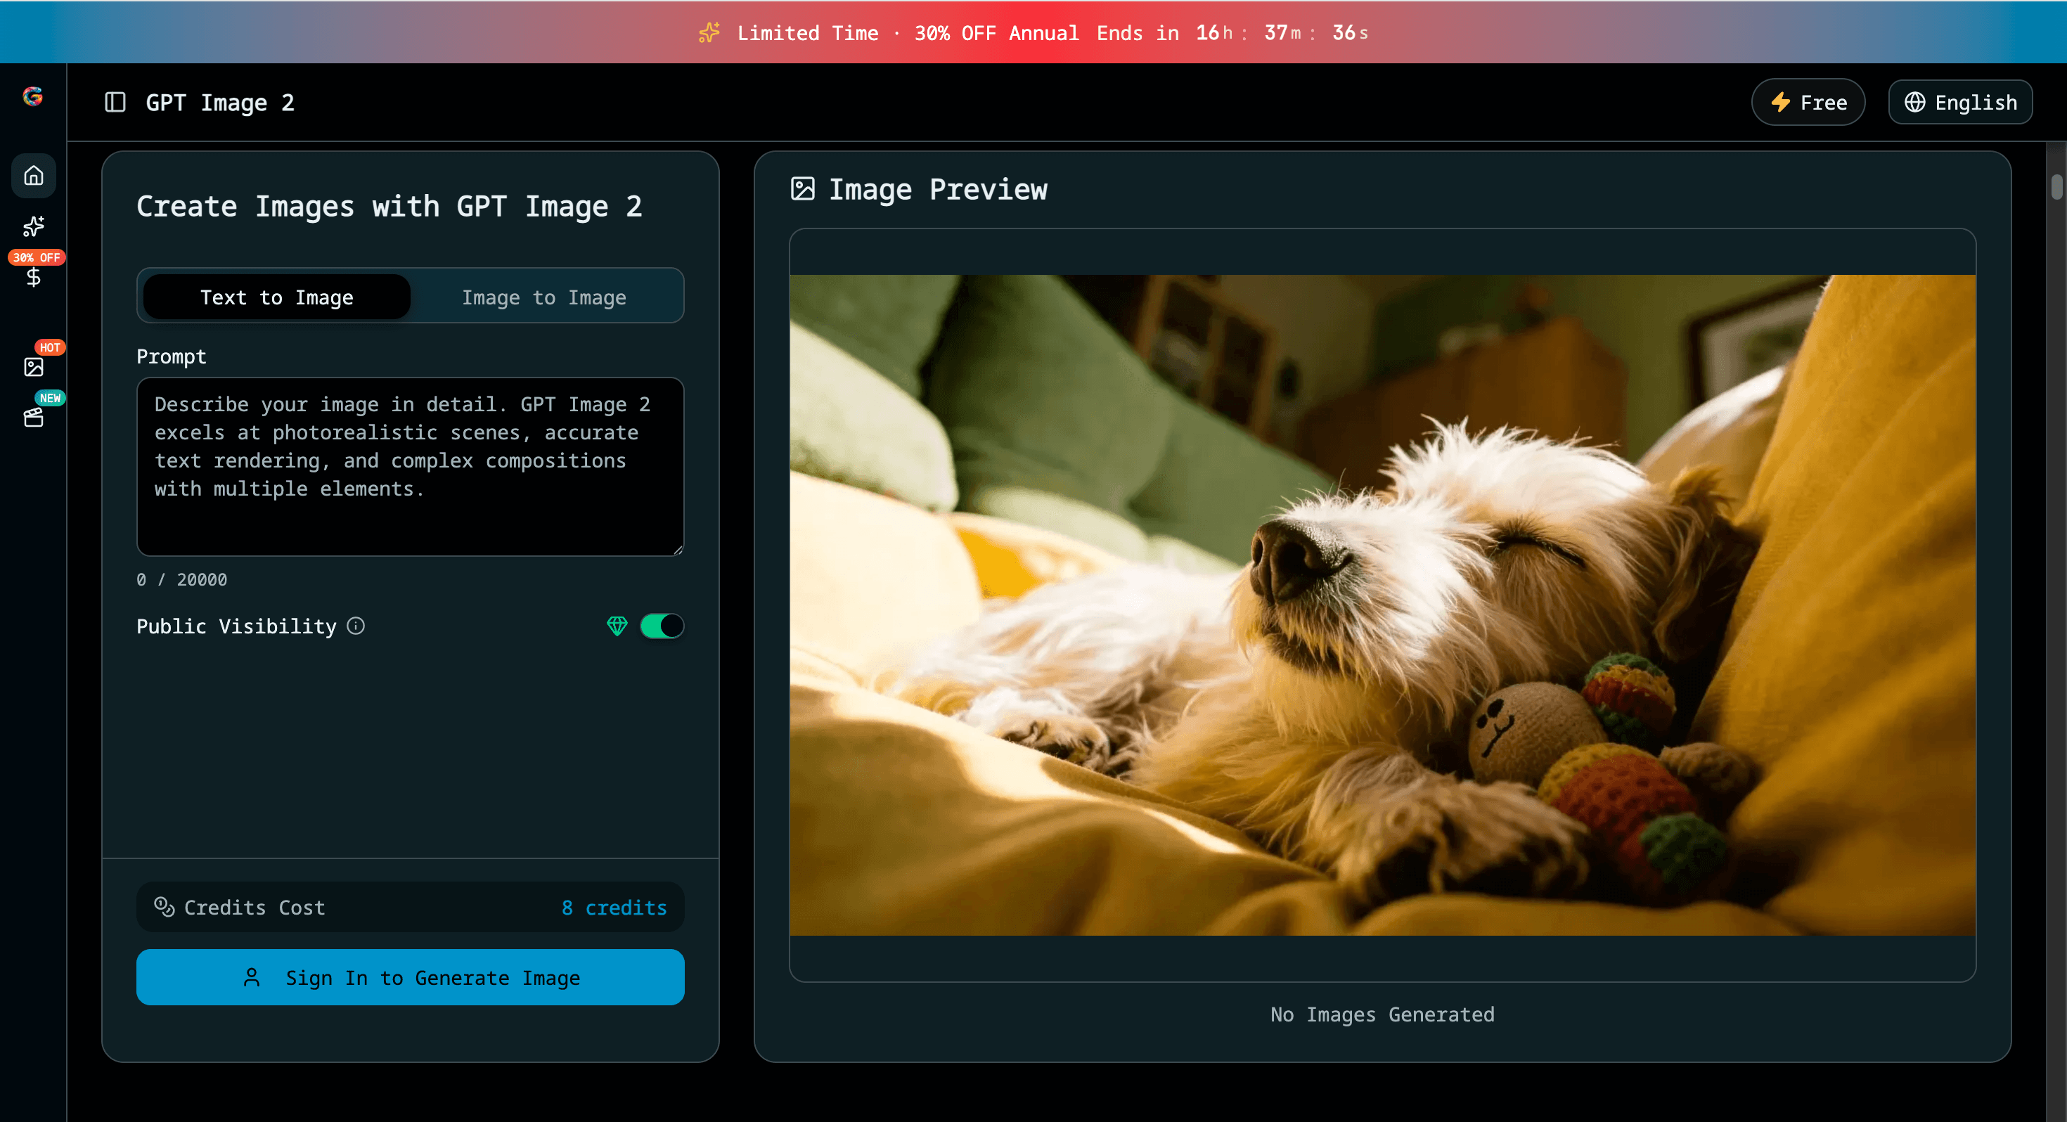Select the Text to Image tab
The width and height of the screenshot is (2067, 1122).
click(x=276, y=297)
